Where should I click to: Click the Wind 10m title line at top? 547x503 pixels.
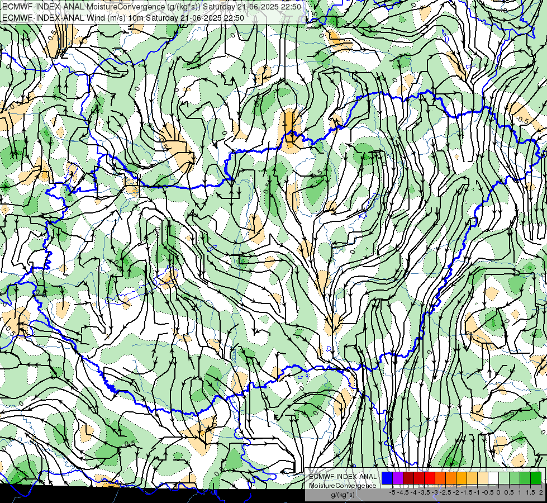pos(123,17)
